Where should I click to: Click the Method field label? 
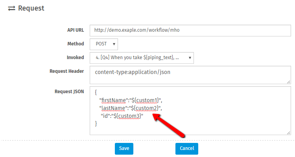pyautogui.click(x=76, y=43)
